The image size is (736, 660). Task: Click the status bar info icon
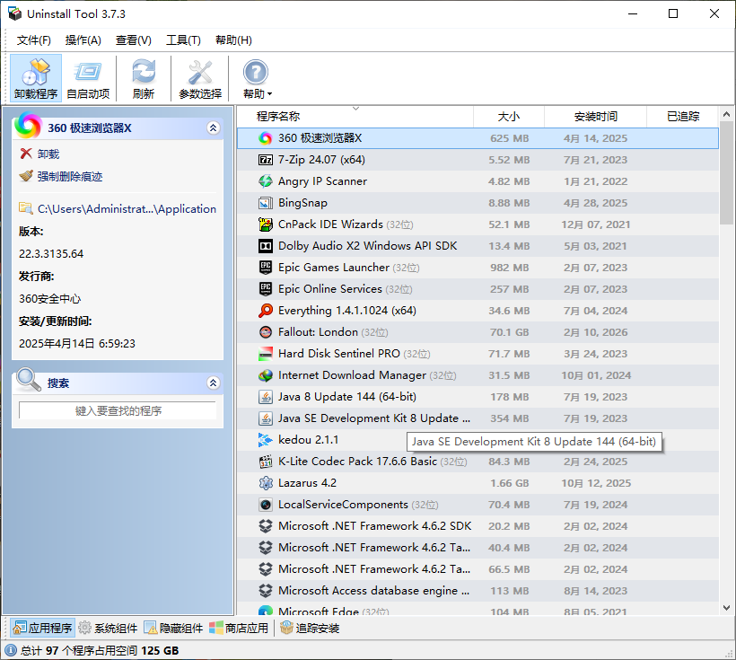tap(11, 651)
